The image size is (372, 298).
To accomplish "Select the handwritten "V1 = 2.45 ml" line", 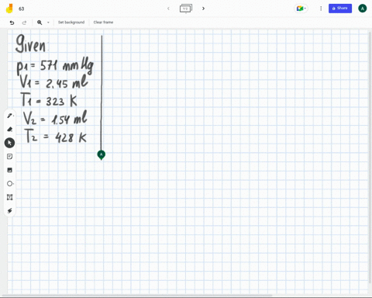I will pos(54,82).
